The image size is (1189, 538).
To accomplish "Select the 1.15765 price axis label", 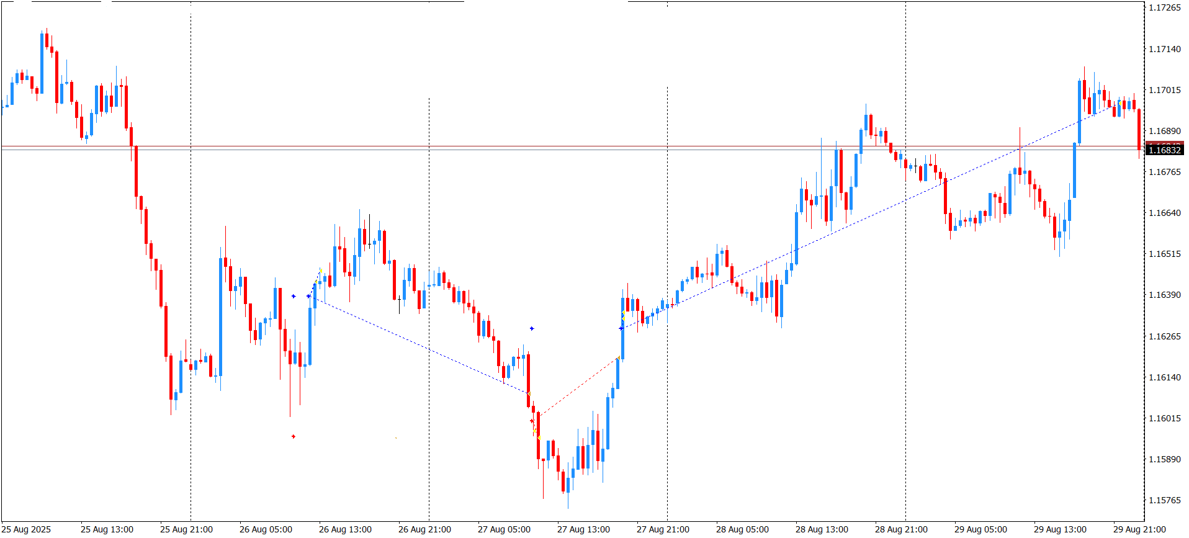I will 1165,500.
